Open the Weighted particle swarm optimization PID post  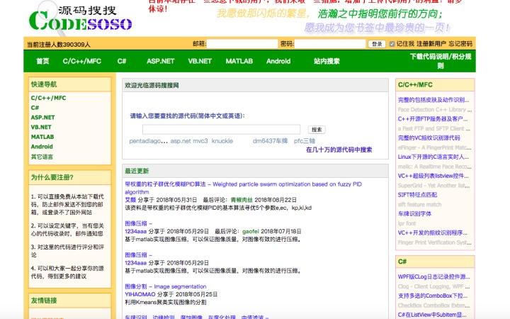(243, 188)
